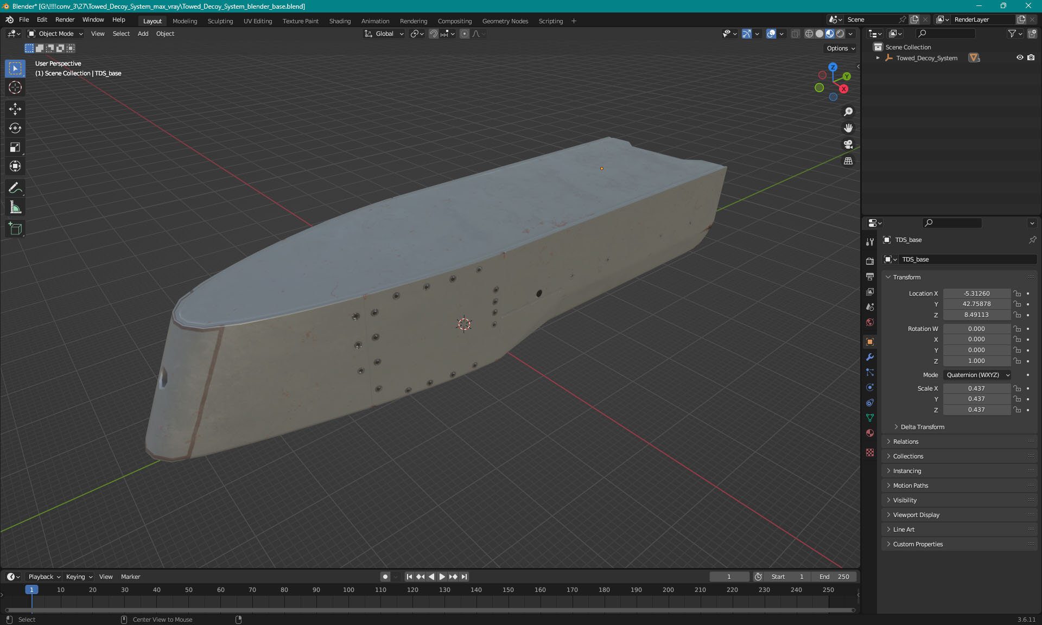The height and width of the screenshot is (625, 1042).
Task: Select the Add Cube tool
Action: 15,229
